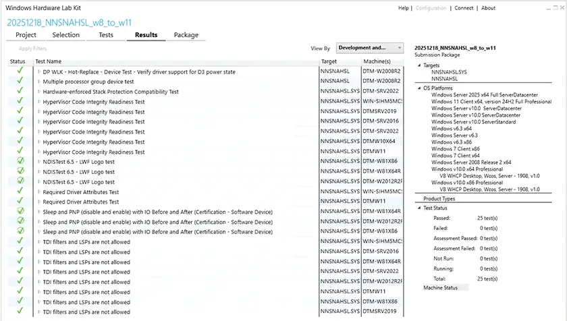Image resolution: width=567 pixels, height=321 pixels.
Task: Click checkmark of TDI filters test on DTMW11
Action: point(20,291)
